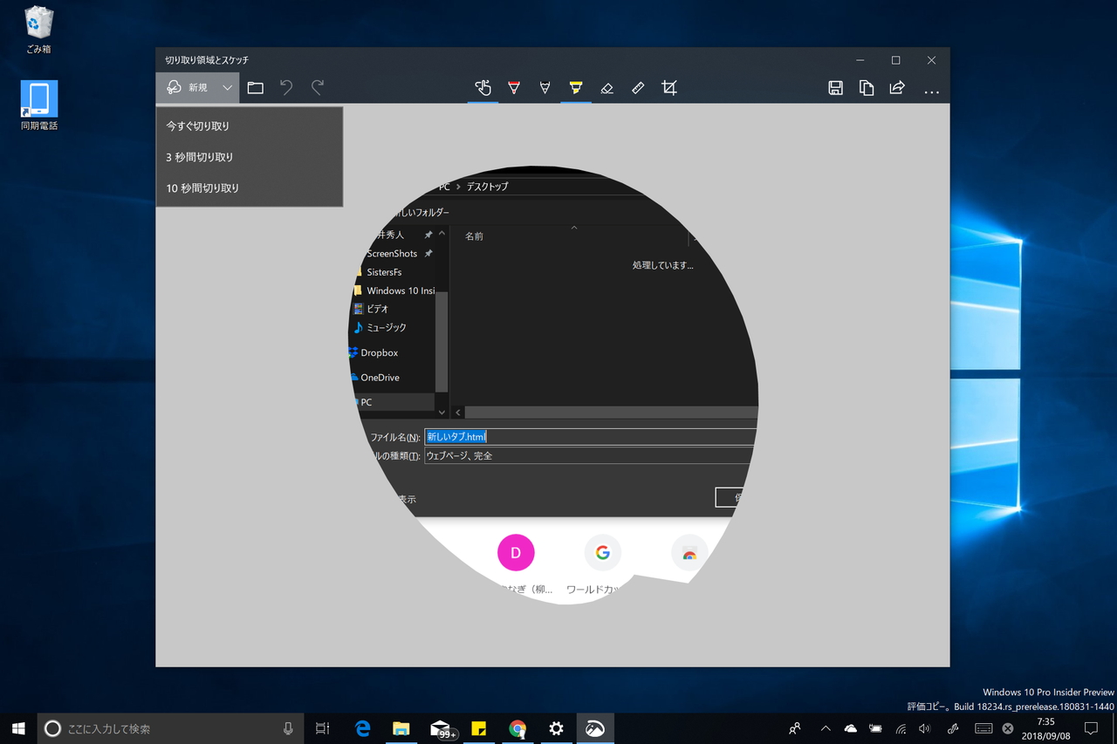Open Task View on the taskbar
Screen dimensions: 1117x744
[322, 728]
